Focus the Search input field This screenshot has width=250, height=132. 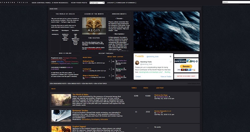(x=236, y=2)
